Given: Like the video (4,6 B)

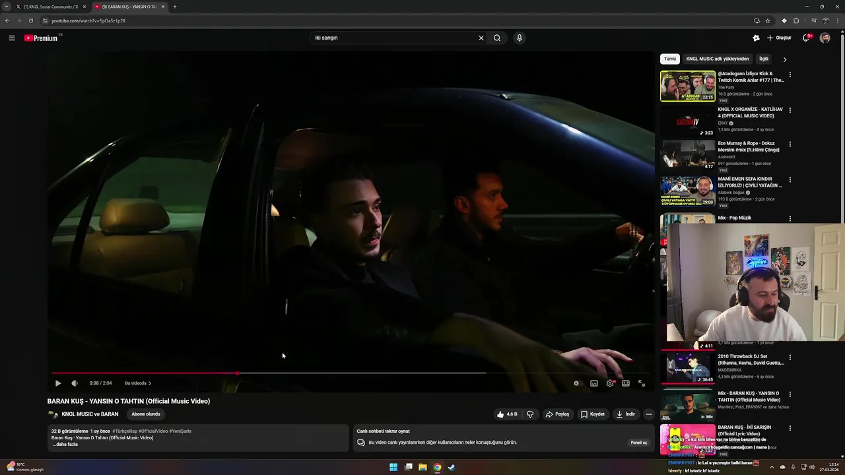Looking at the screenshot, I should 507,414.
